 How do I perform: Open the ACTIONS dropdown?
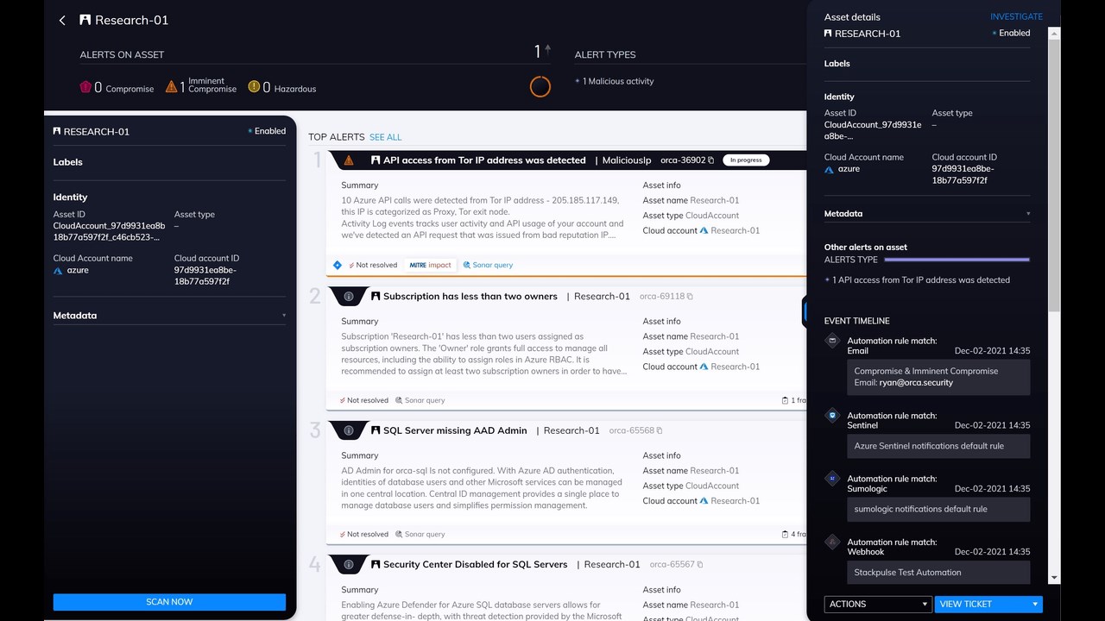tap(878, 604)
